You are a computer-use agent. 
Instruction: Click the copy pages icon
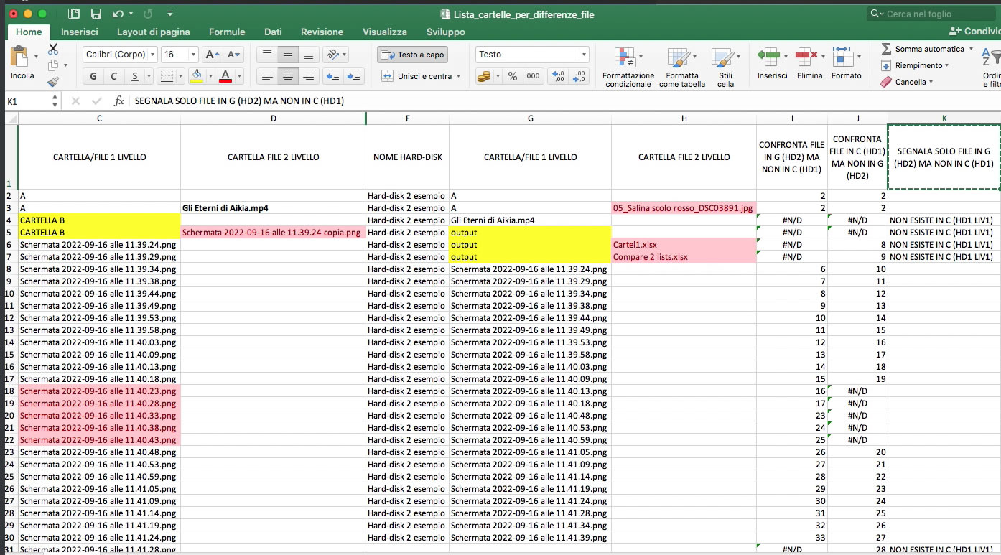tap(53, 65)
